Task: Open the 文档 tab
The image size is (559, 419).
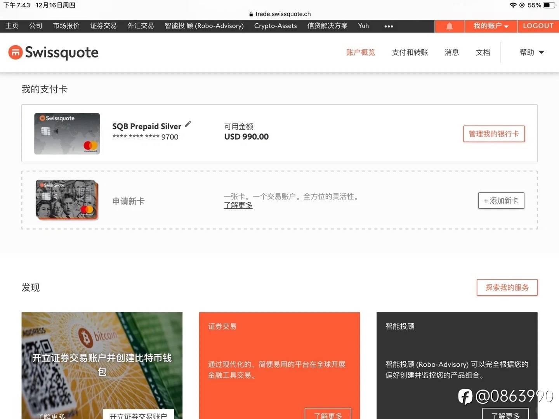Action: pyautogui.click(x=483, y=52)
